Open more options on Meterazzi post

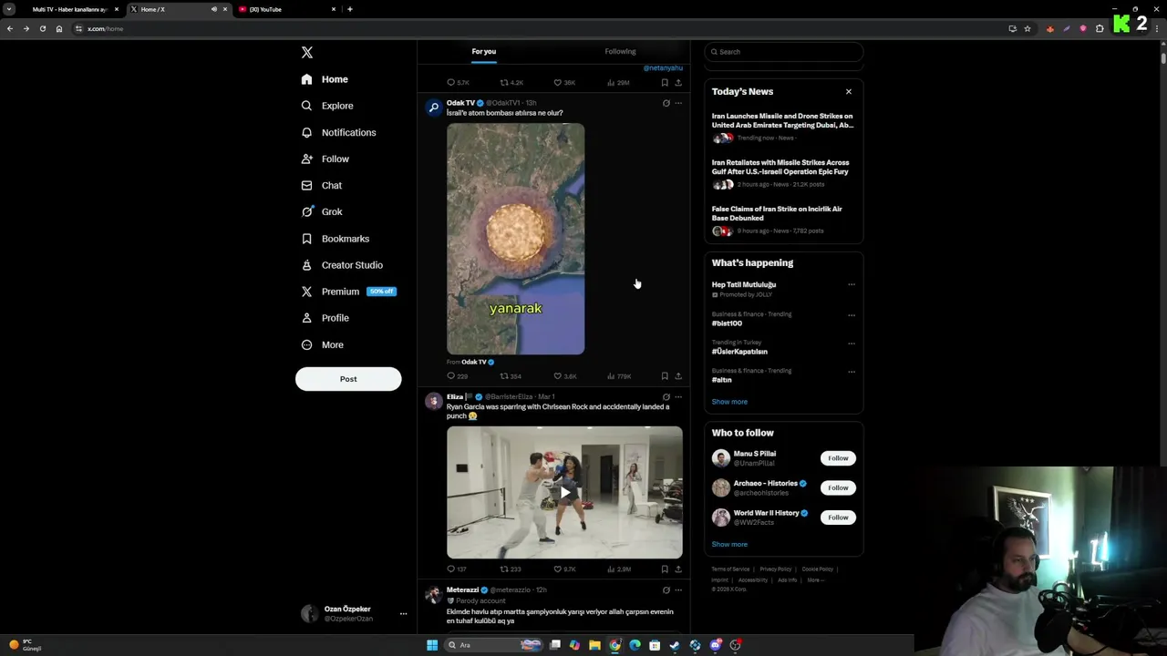tap(678, 590)
